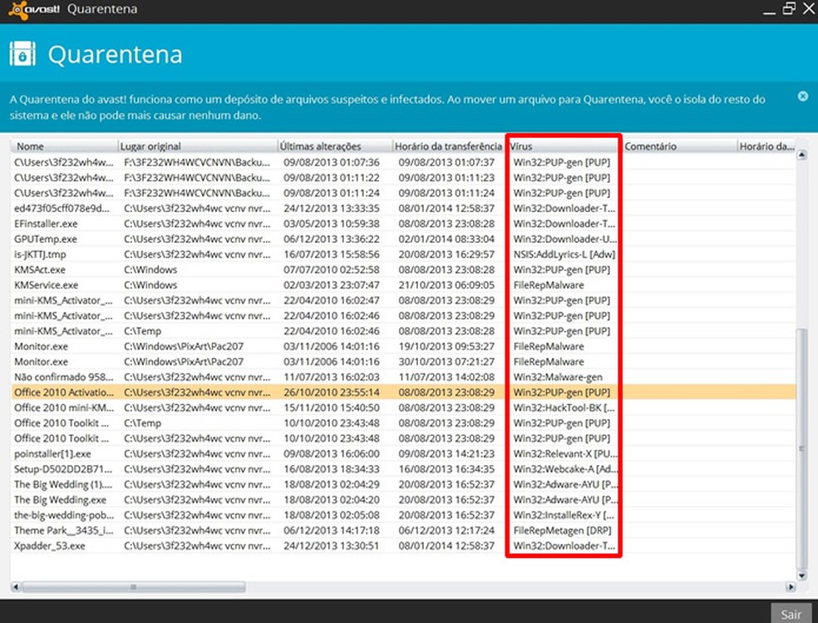Viewport: 818px width, 623px height.
Task: Click Win32:HackTool-BK virus cell
Action: tap(564, 408)
